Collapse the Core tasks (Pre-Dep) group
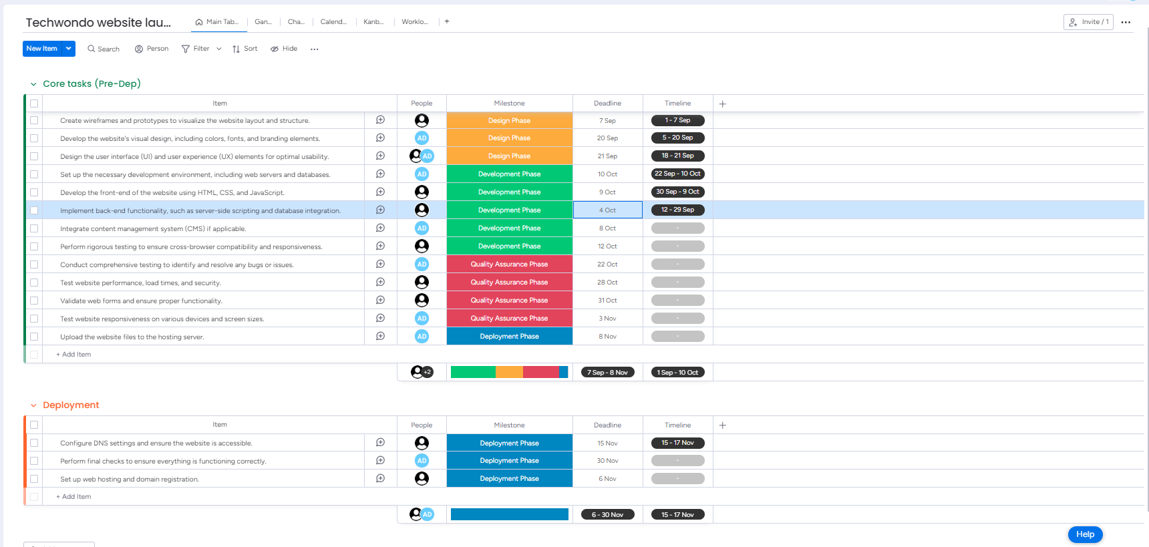1149x547 pixels. pyautogui.click(x=33, y=84)
